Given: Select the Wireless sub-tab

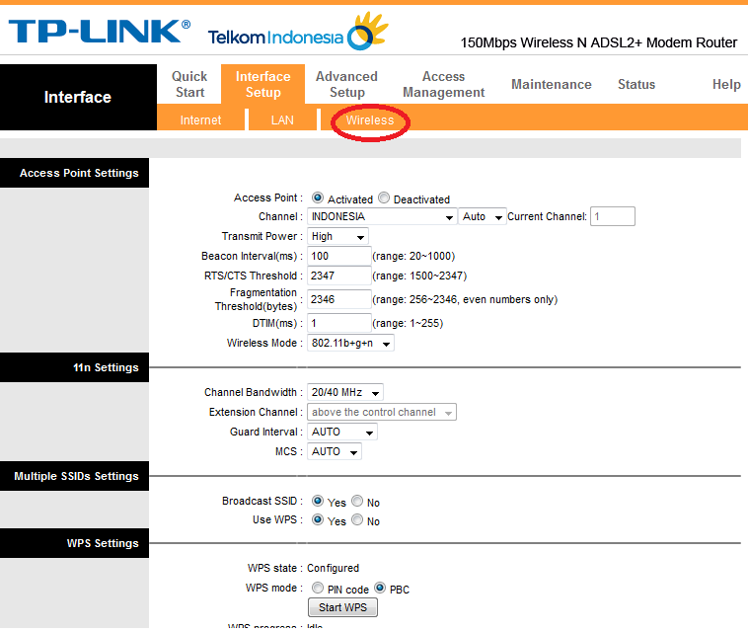Looking at the screenshot, I should (x=370, y=119).
